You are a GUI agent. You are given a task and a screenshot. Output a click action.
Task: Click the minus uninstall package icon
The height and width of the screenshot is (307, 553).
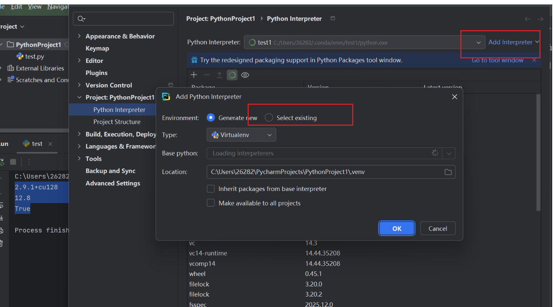tap(207, 75)
